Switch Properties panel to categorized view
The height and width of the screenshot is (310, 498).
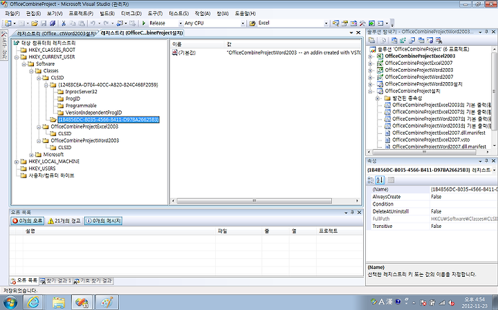point(371,180)
